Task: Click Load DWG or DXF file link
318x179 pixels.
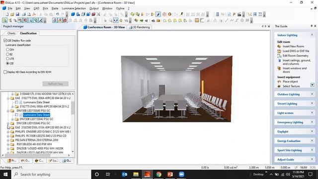Action: click(296, 51)
